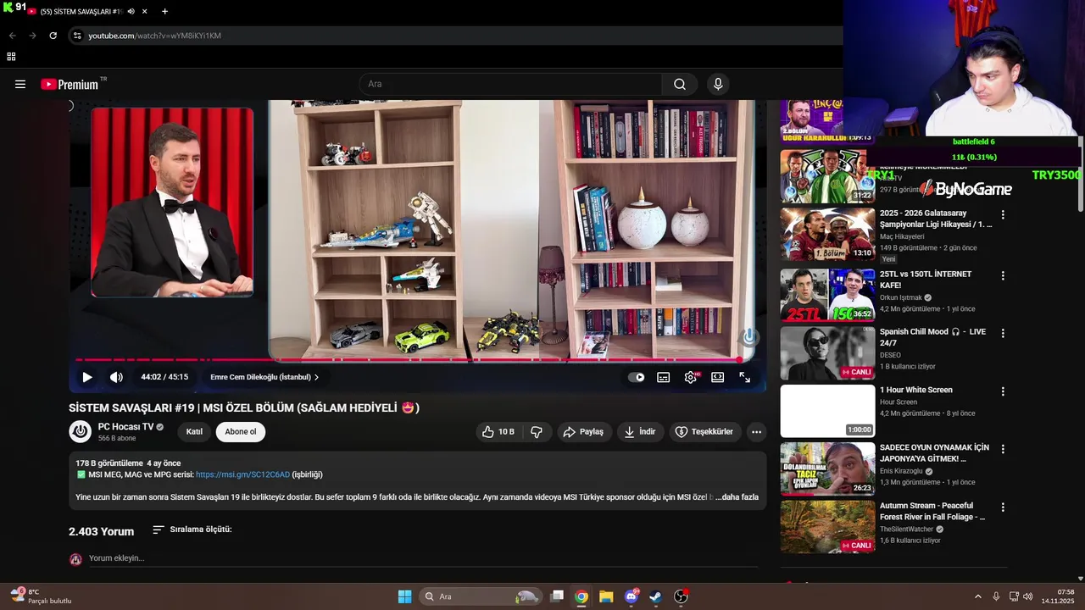Open player settings gear
Viewport: 1085px width, 610px height.
click(x=691, y=377)
